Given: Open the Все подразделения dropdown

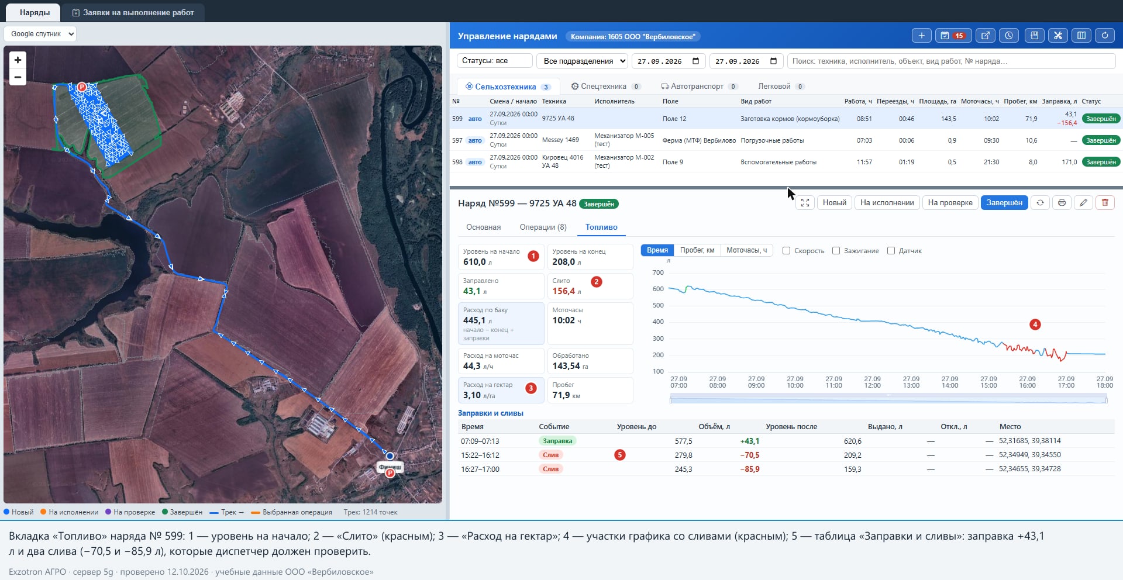Looking at the screenshot, I should click(x=583, y=61).
